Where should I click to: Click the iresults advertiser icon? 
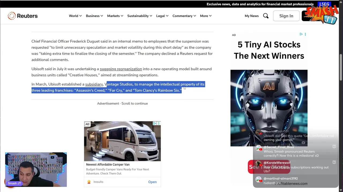point(89,182)
